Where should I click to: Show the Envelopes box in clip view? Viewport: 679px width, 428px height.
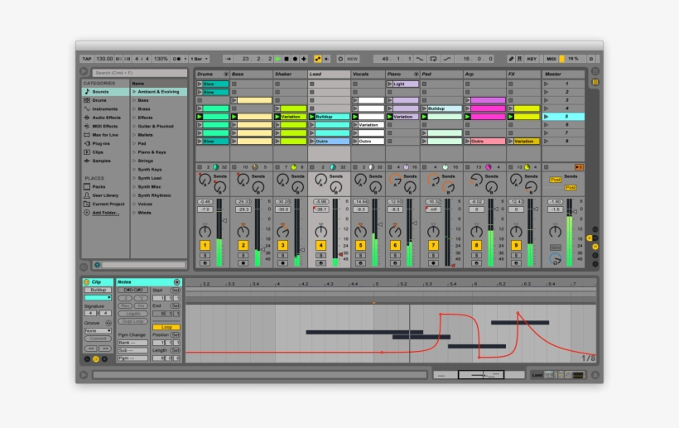point(104,359)
